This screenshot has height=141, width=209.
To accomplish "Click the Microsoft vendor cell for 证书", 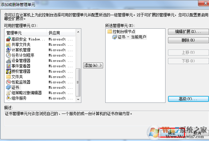I will click(x=61, y=87).
